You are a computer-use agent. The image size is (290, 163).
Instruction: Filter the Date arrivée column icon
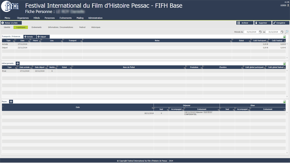(x=31, y=68)
